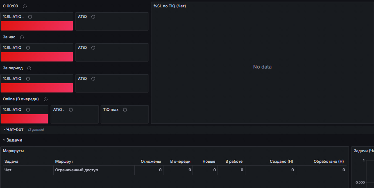Sort the table by "Обработано (Н)" column header
374x188 pixels.
pyautogui.click(x=329, y=161)
